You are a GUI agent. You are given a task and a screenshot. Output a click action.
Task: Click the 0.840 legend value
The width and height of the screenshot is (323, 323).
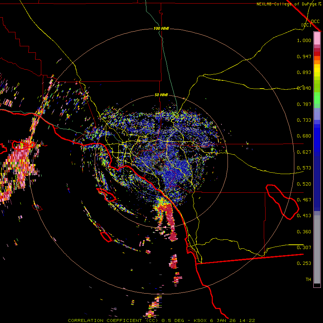tap(304, 88)
